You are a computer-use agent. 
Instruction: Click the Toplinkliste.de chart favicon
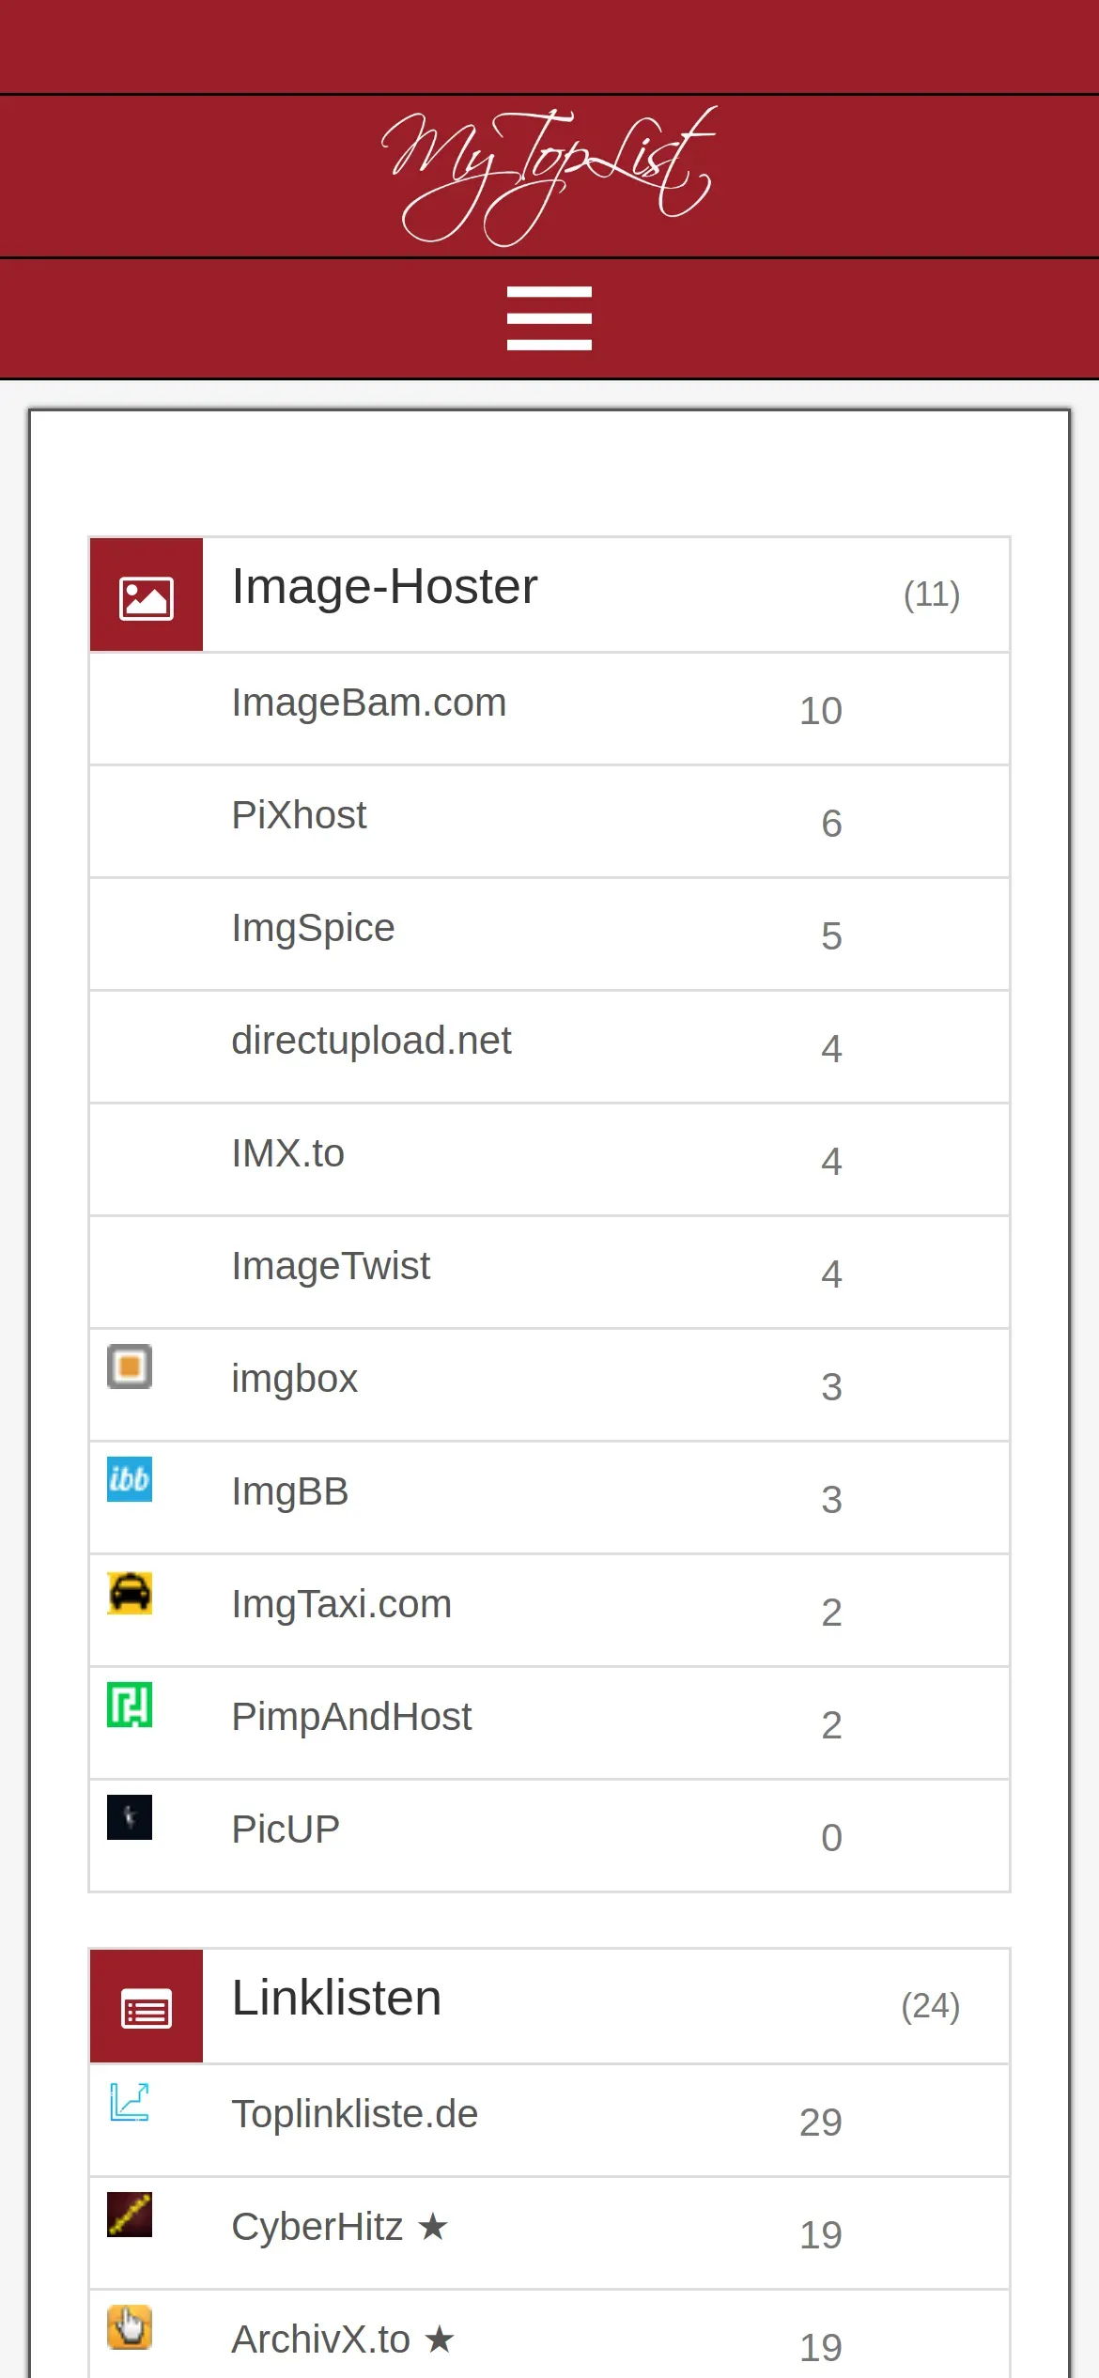pos(130,2102)
